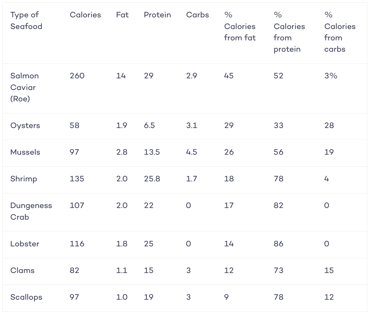Screen dimensions: 371x314
Task: Select the Calories column header
Action: click(85, 15)
